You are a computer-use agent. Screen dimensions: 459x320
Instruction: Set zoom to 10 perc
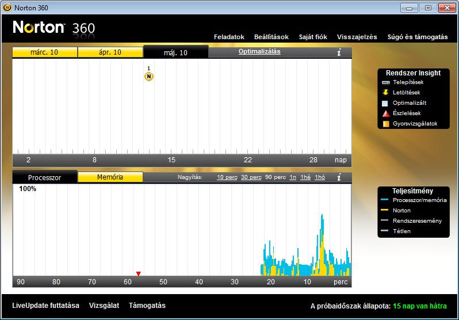(227, 177)
